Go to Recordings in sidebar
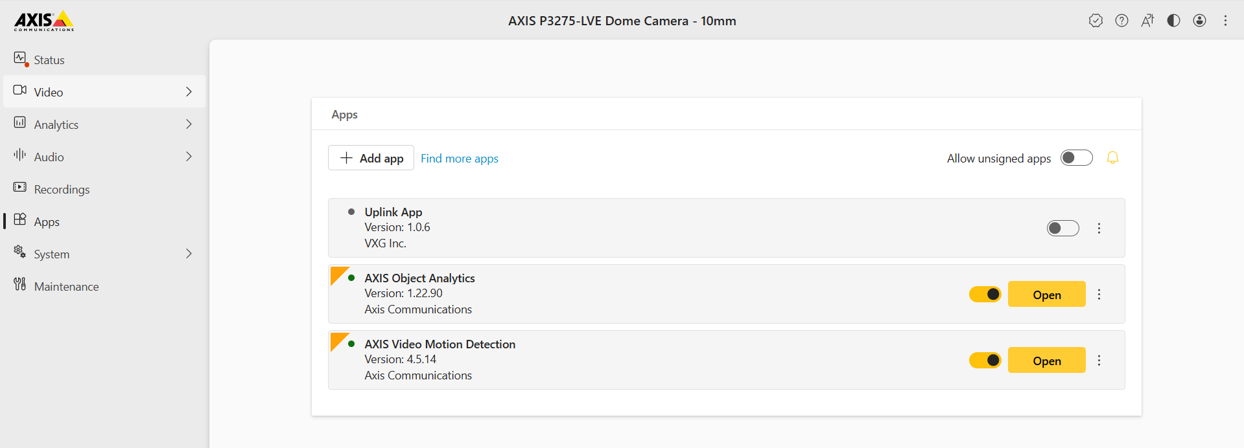Image resolution: width=1244 pixels, height=448 pixels. [x=62, y=189]
